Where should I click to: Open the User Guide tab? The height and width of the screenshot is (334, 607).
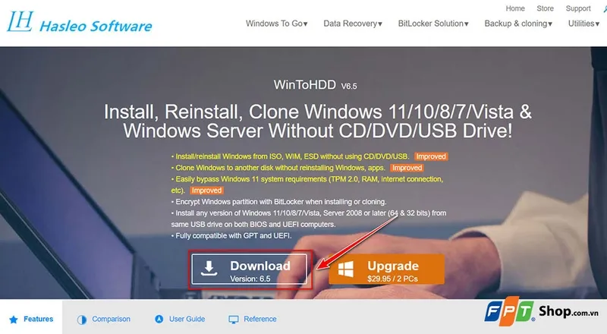[x=180, y=320]
